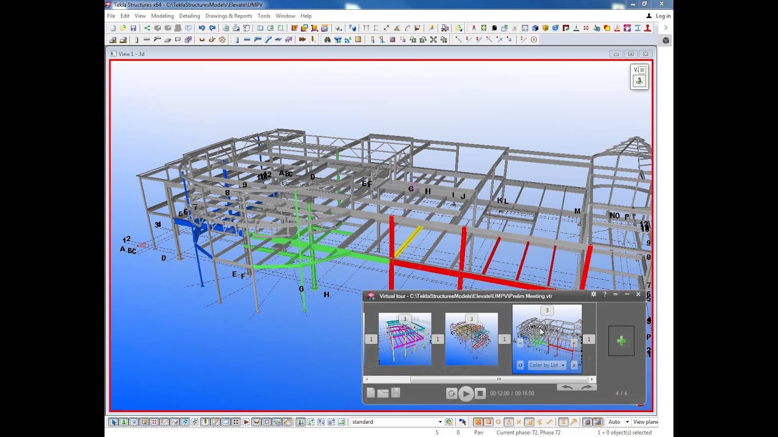Click the redo arrow in Virtual tour
778x437 pixels.
point(585,387)
